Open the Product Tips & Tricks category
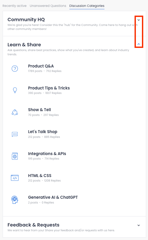148x240 pixels. pos(49,88)
